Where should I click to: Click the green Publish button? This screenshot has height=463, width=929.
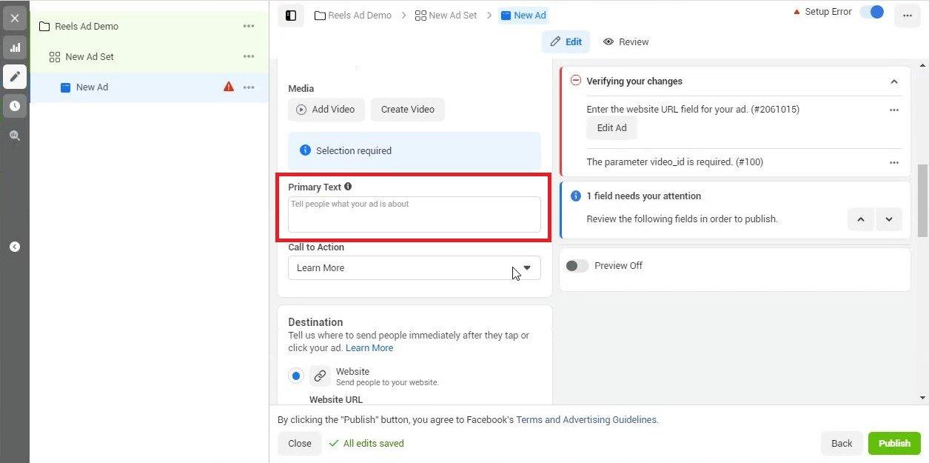pos(893,443)
